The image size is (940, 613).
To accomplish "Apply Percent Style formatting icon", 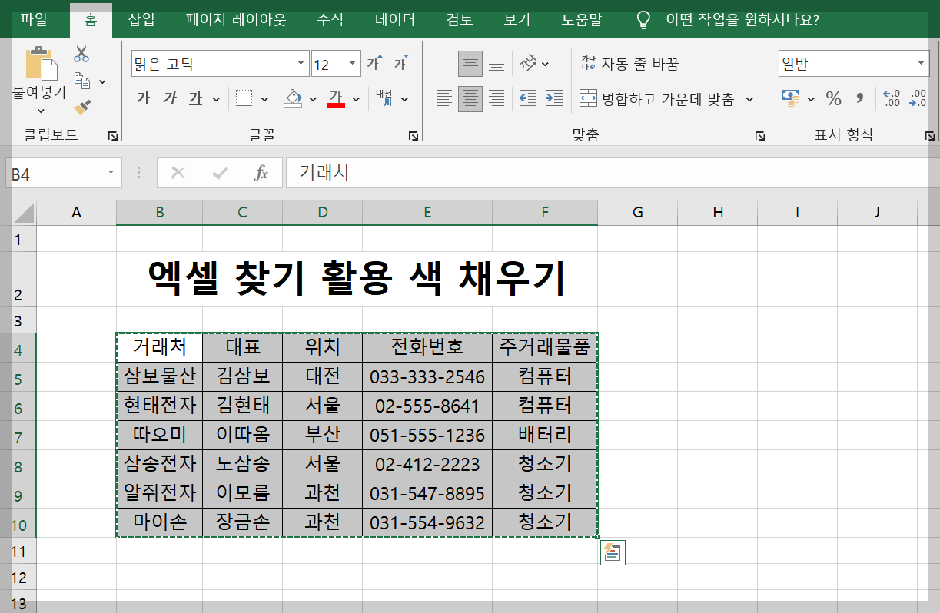I will point(832,98).
